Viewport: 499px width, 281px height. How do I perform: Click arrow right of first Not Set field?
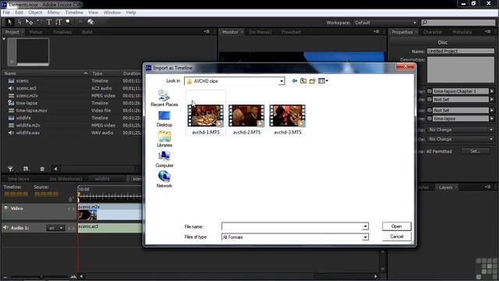coord(492,99)
